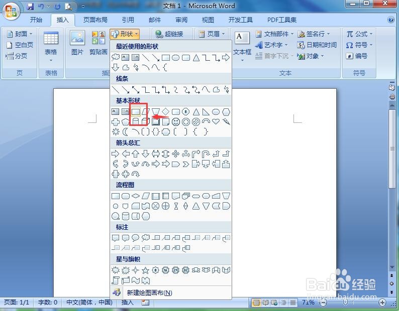Open 剪贴画 clip art
The height and width of the screenshot is (311, 399).
98,43
